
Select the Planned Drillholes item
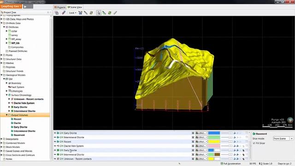pos(18,51)
